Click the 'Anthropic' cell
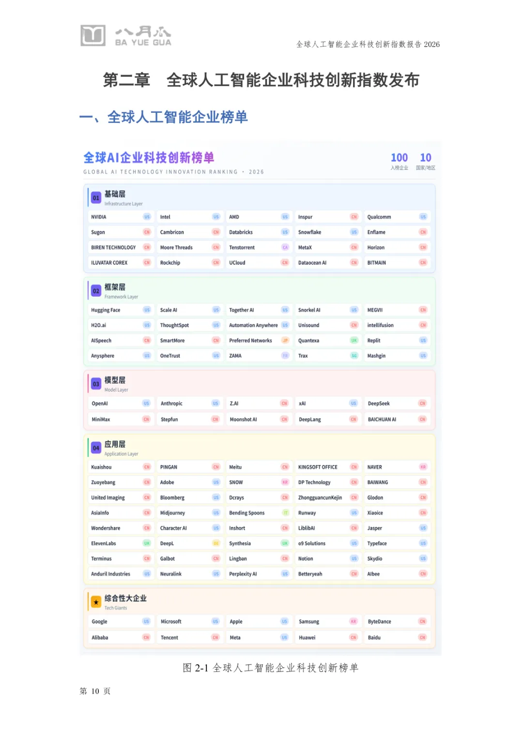The image size is (523, 739). 189,403
